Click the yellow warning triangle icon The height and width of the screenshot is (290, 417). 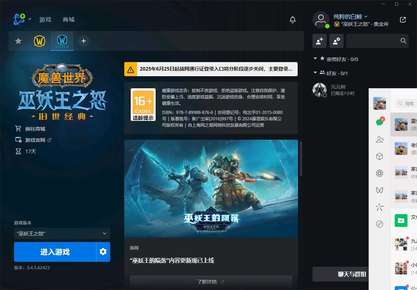click(131, 70)
